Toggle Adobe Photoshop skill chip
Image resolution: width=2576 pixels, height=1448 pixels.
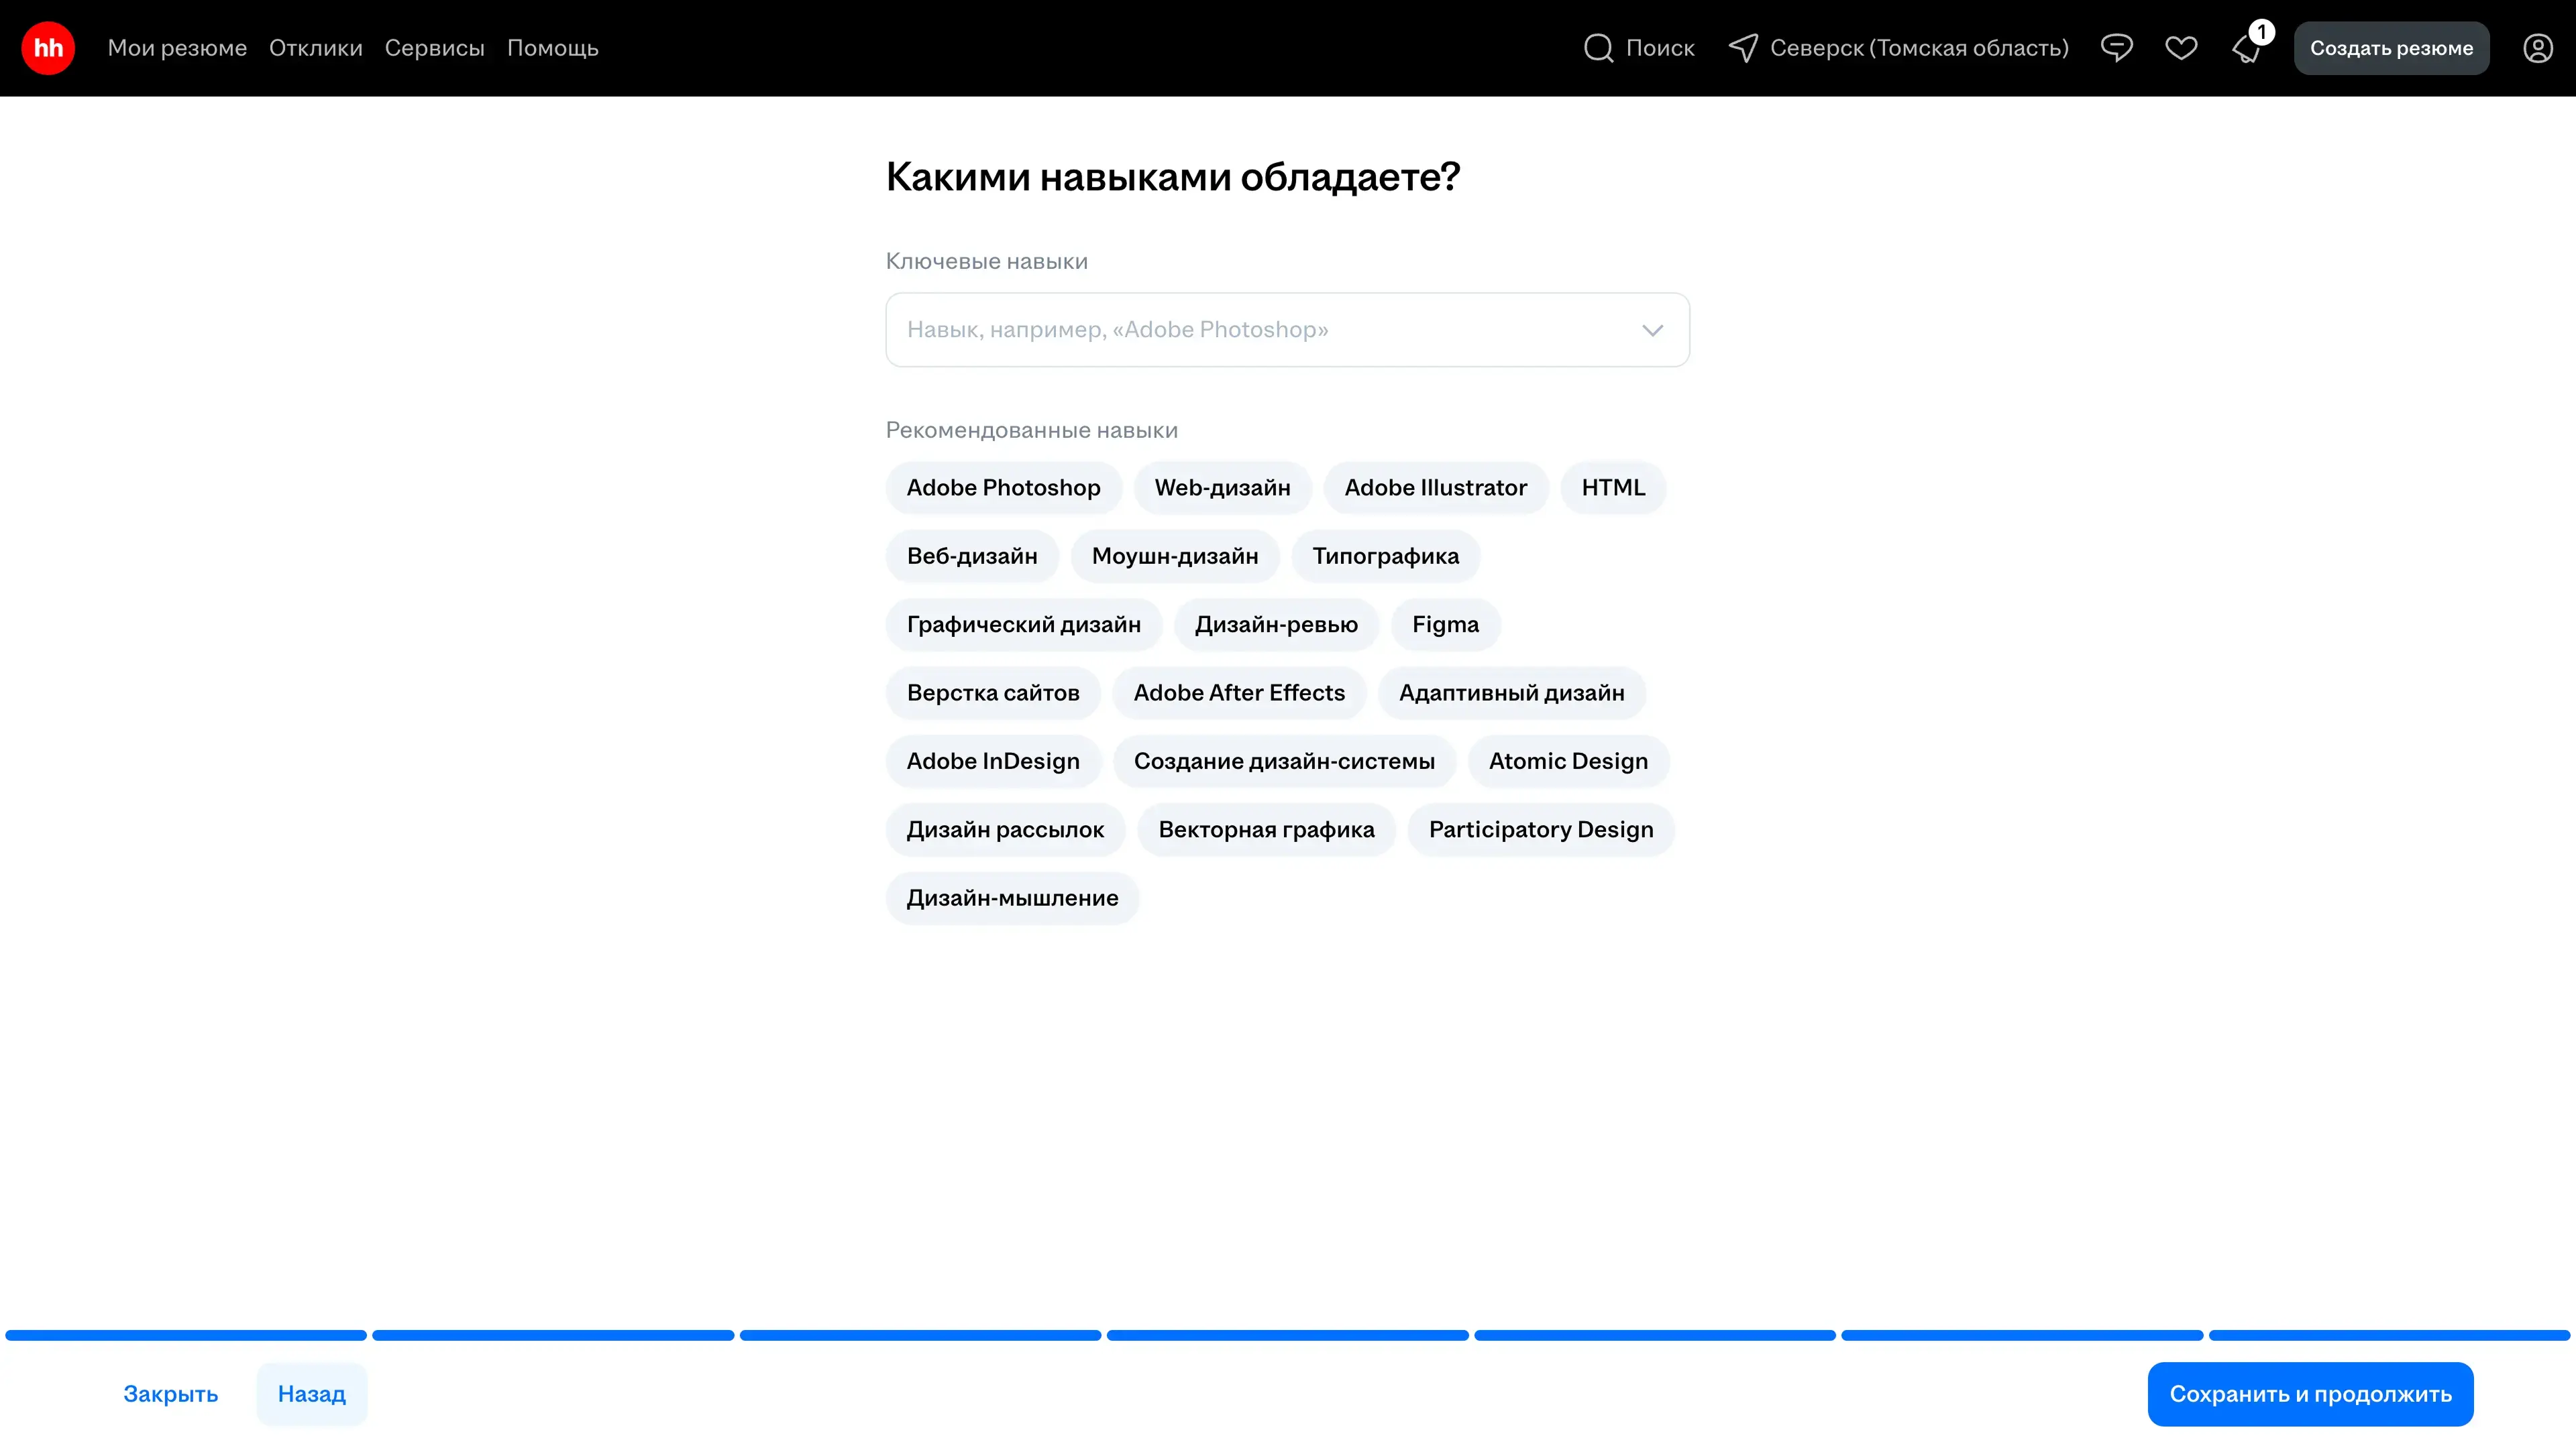tap(1003, 487)
